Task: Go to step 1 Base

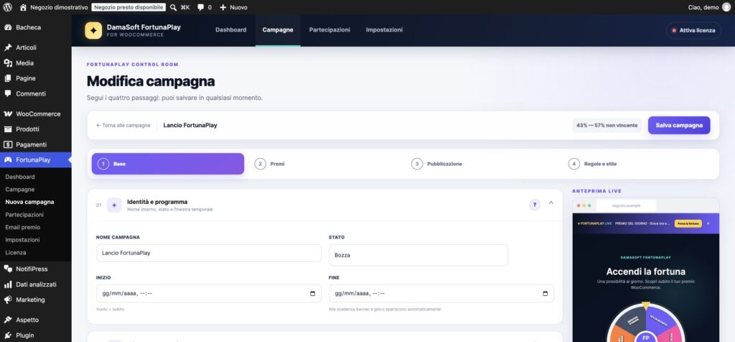Action: coord(168,164)
